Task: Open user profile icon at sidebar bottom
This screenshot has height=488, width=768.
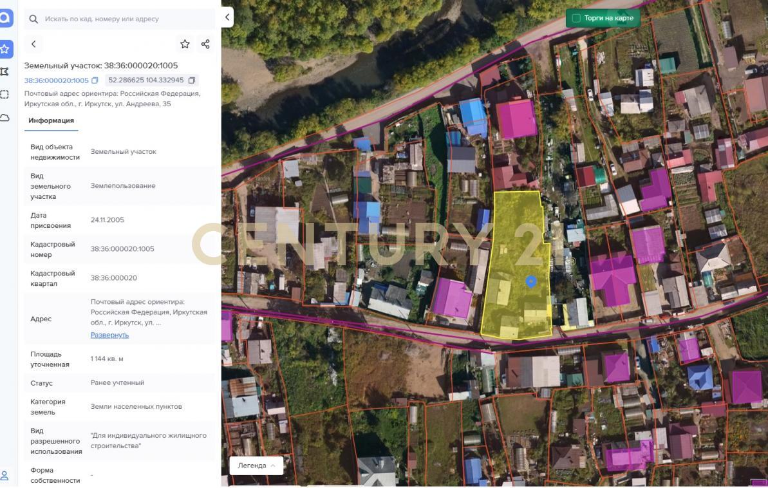Action: click(x=5, y=475)
